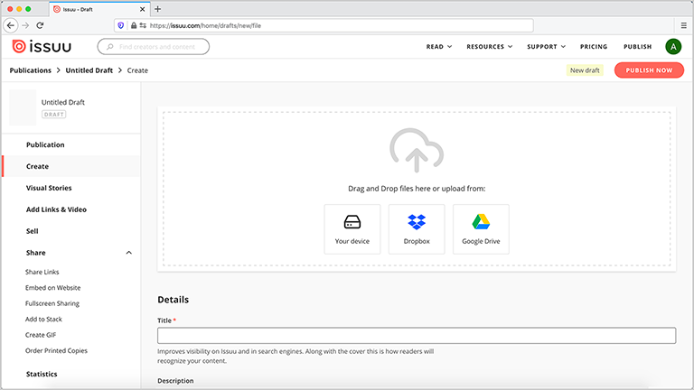Image resolution: width=694 pixels, height=390 pixels.
Task: Open the Resources dropdown menu
Action: coord(489,47)
